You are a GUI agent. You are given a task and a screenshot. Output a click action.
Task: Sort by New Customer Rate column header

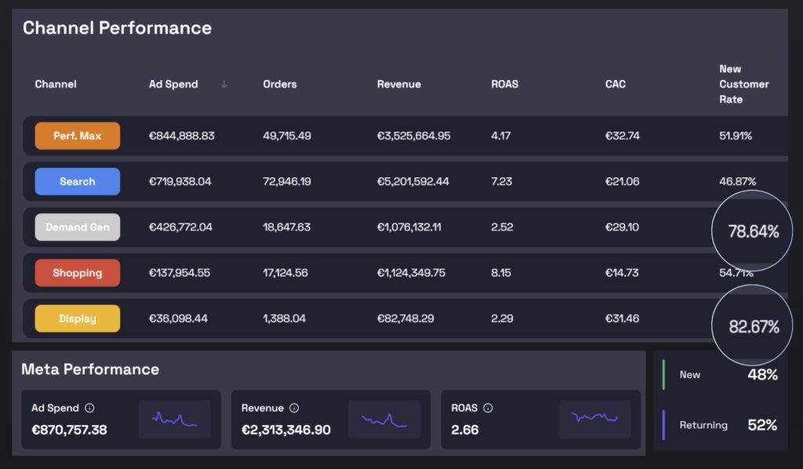pos(743,84)
